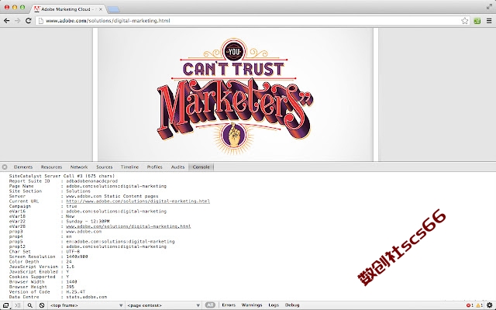Viewport: 496px width, 310px height.
Task: Click the Site Section 'Solutions' value
Action: point(78,191)
